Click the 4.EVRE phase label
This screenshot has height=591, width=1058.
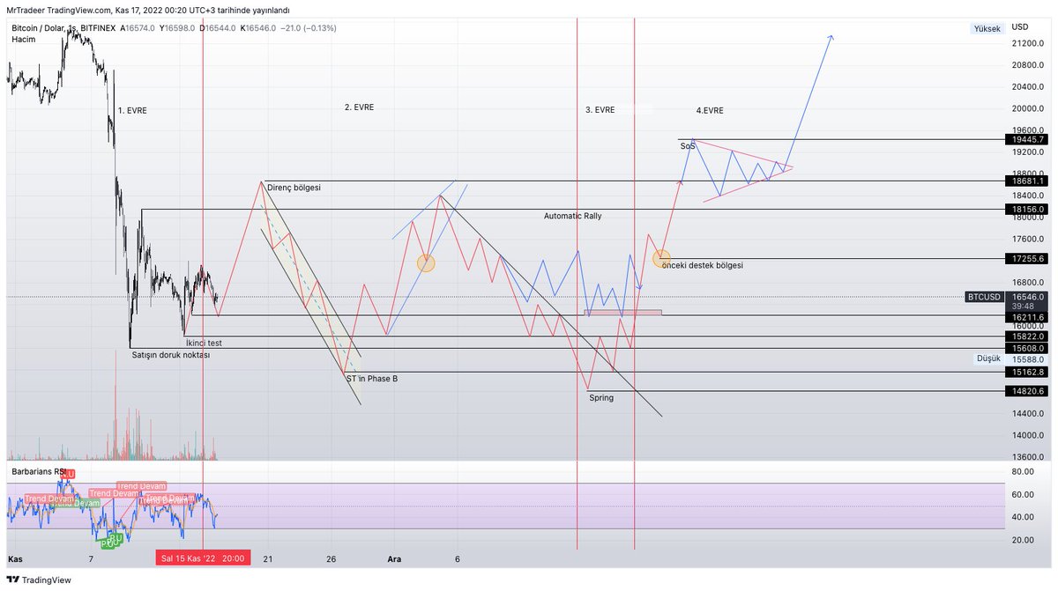coord(710,110)
